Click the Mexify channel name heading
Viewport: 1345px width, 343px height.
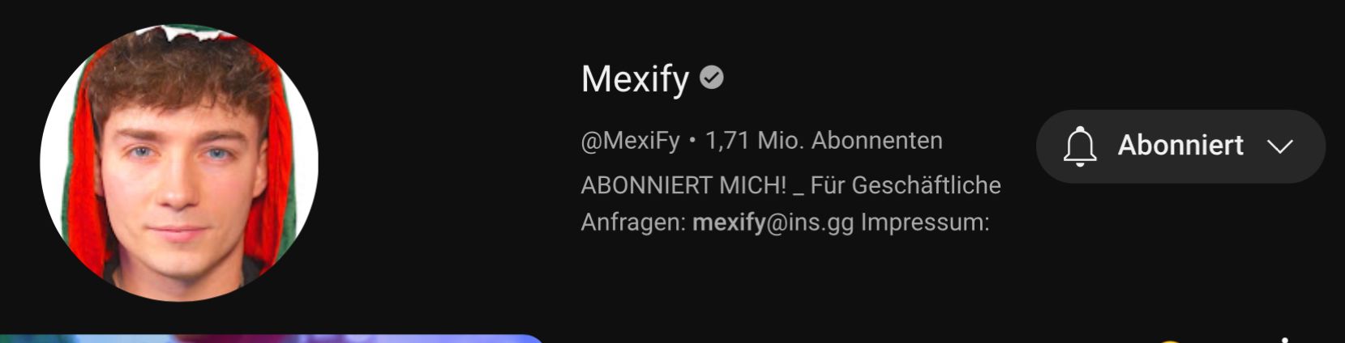(x=635, y=79)
